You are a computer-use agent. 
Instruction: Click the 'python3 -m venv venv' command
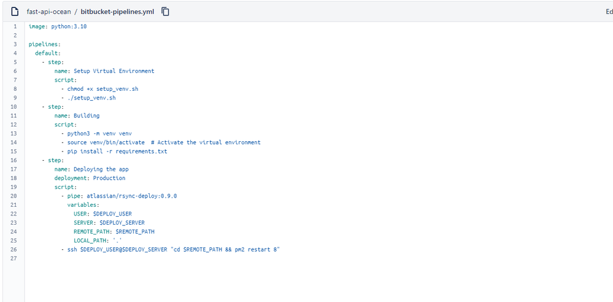(x=99, y=133)
